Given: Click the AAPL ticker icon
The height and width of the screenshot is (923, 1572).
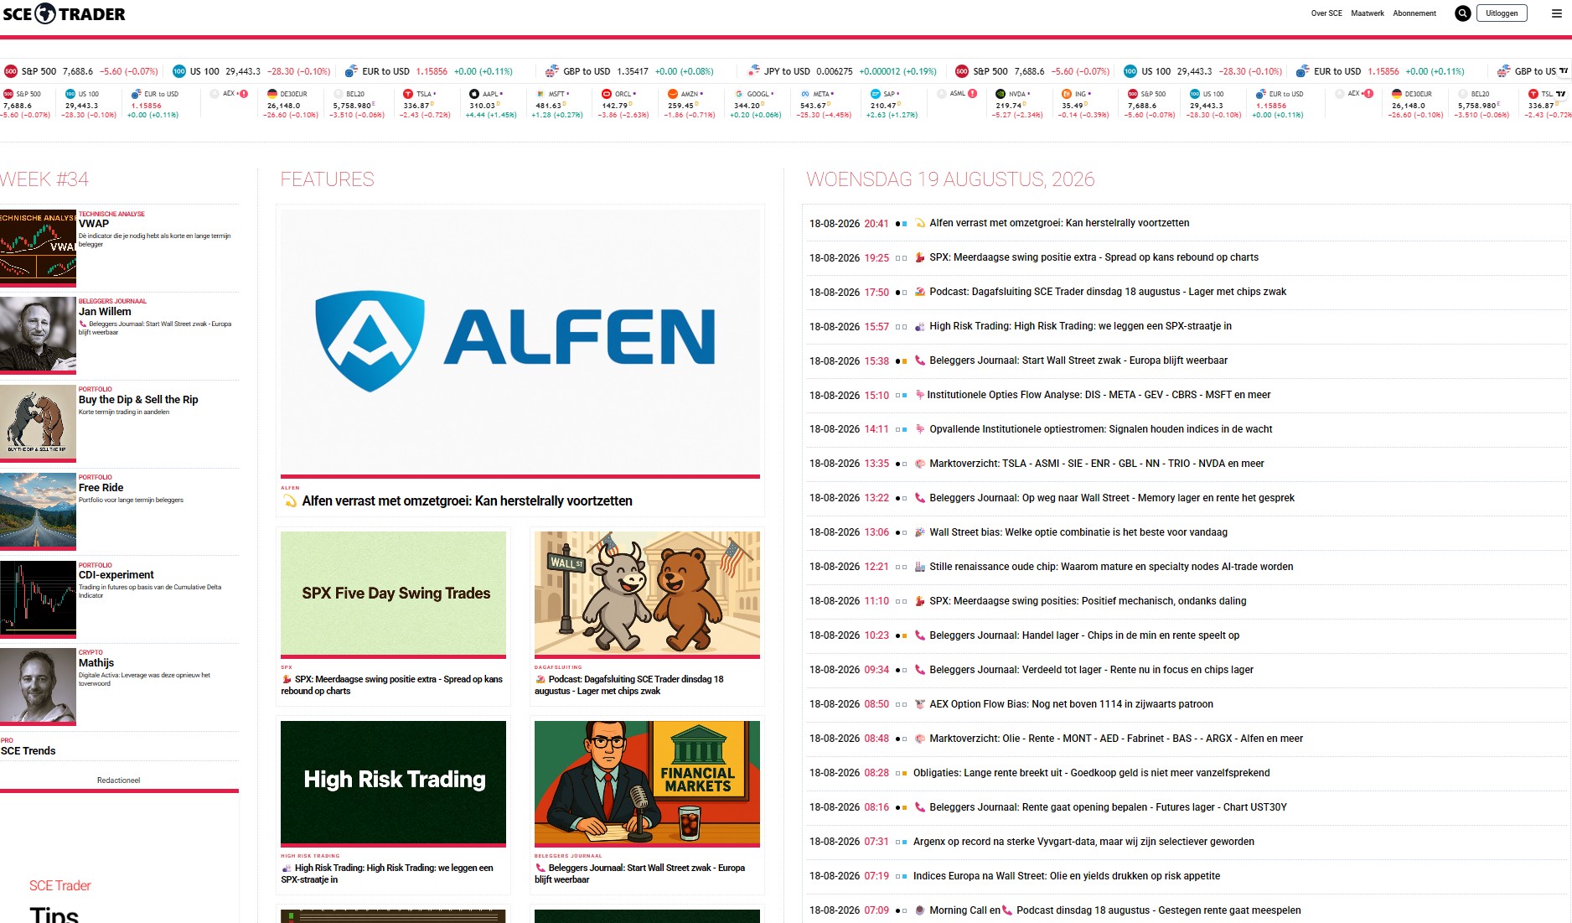Looking at the screenshot, I should [x=474, y=94].
